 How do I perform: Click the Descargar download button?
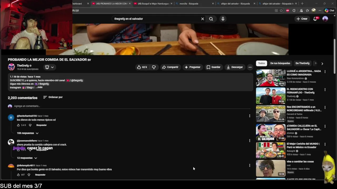[235, 67]
